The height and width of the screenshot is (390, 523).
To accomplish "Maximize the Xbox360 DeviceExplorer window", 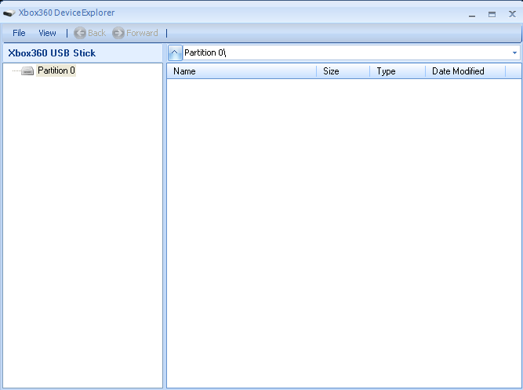I will pyautogui.click(x=492, y=14).
